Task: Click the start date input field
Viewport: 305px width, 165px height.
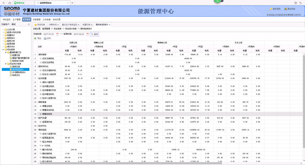Action: (x=49, y=34)
